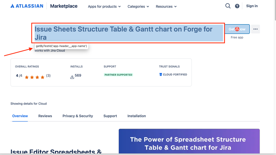Image resolution: width=276 pixels, height=155 pixels.
Task: Click the Get it now button
Action: [237, 29]
